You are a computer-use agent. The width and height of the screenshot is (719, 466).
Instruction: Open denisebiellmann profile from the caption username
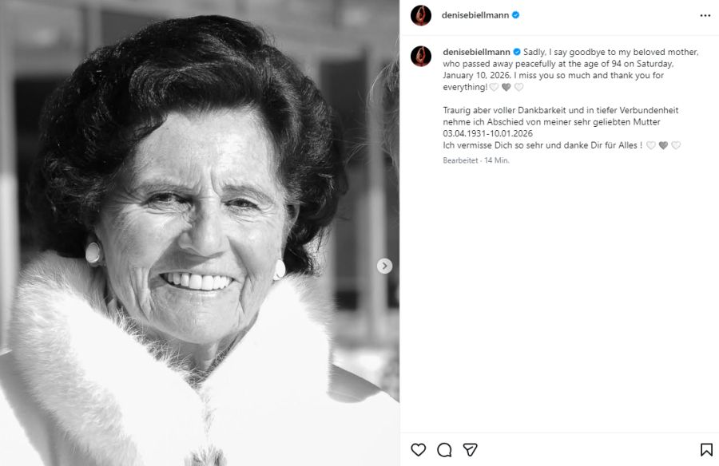pos(476,52)
